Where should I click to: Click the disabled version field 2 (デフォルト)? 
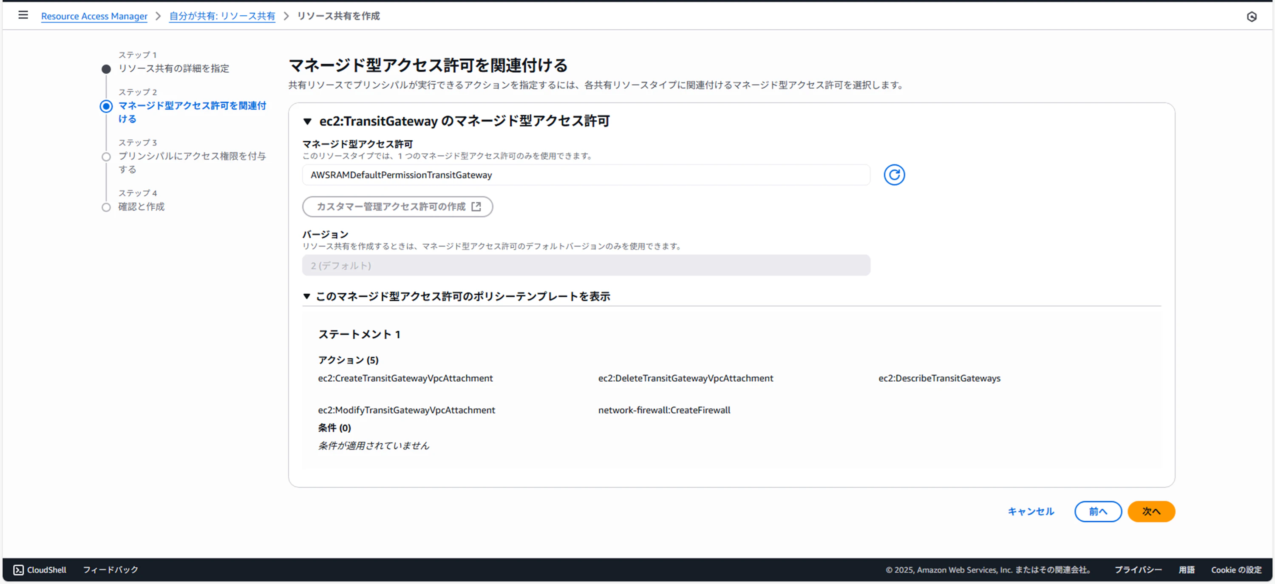586,265
